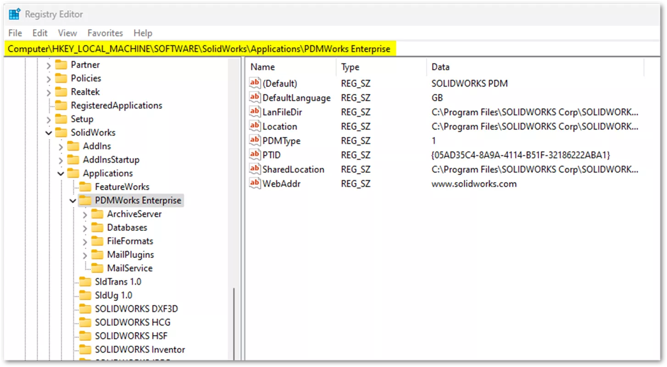Click the ArchiveServer folder icon
This screenshot has height=367, width=667.
97,214
